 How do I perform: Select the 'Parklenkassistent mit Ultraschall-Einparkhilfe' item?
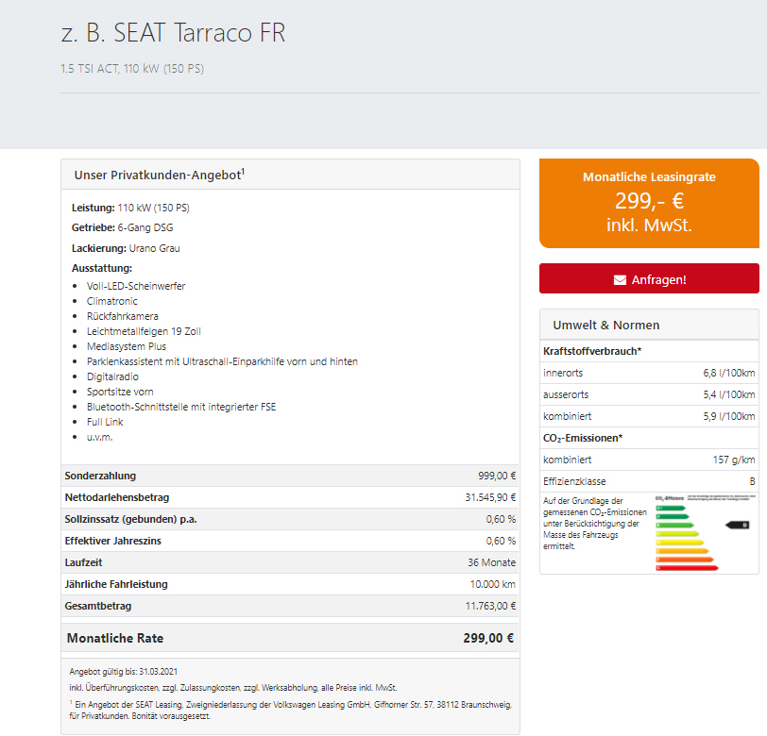(x=222, y=361)
